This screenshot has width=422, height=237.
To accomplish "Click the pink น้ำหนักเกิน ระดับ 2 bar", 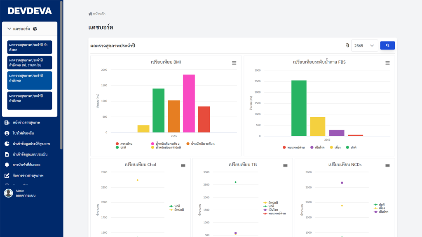I will (x=189, y=103).
